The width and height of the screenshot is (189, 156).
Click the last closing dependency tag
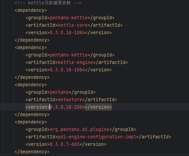(x=32, y=152)
